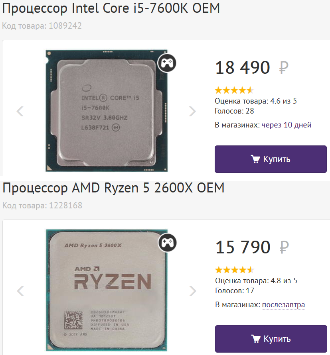Click the 15 790 ₽ price

251,247
